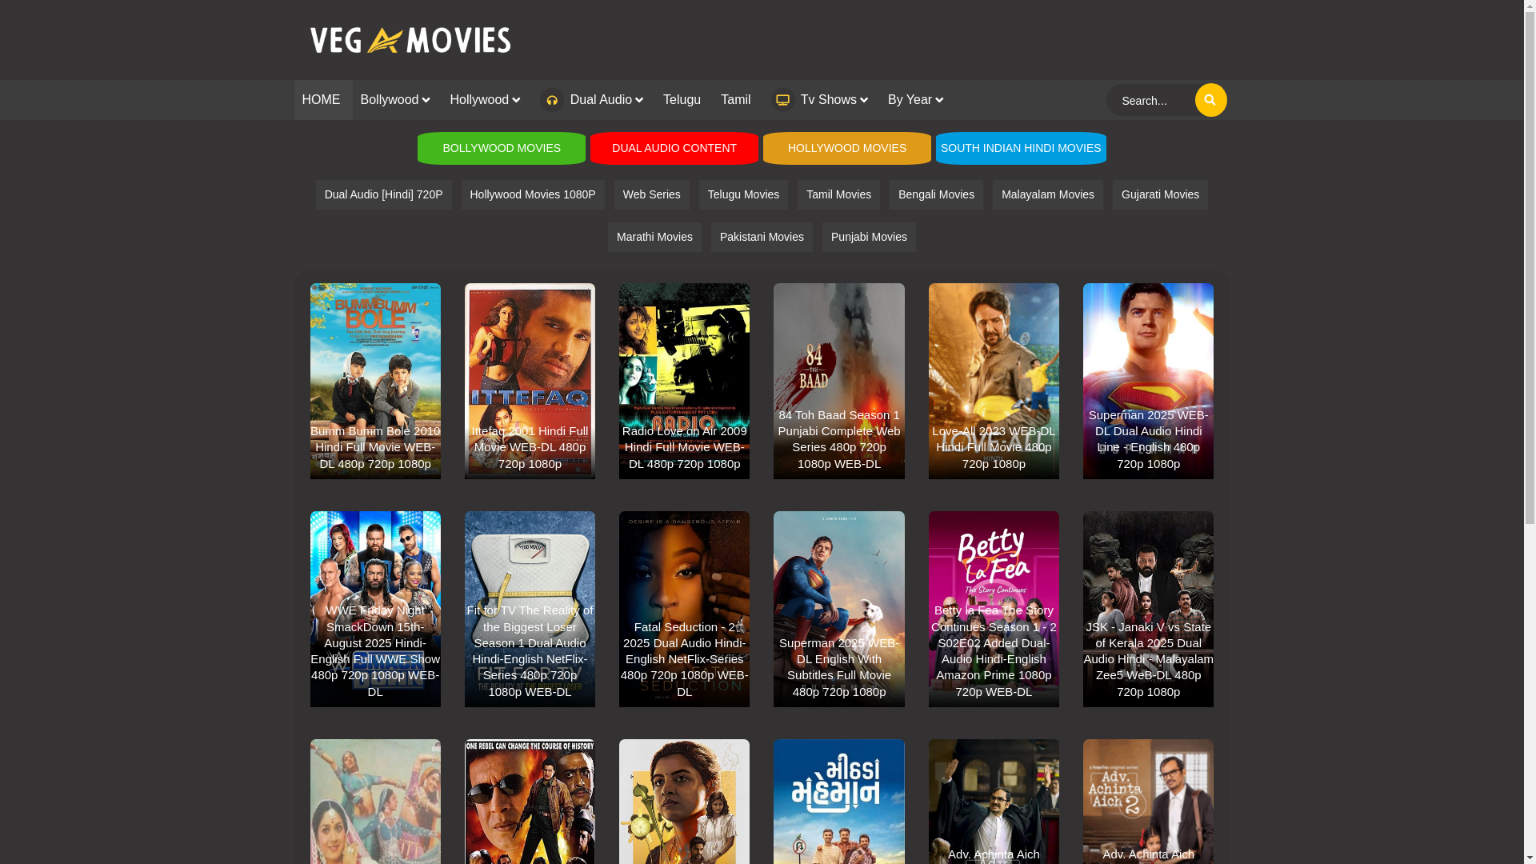1536x864 pixels.
Task: Open Dual Audio [Hindi] 720P category
Action: (383, 194)
